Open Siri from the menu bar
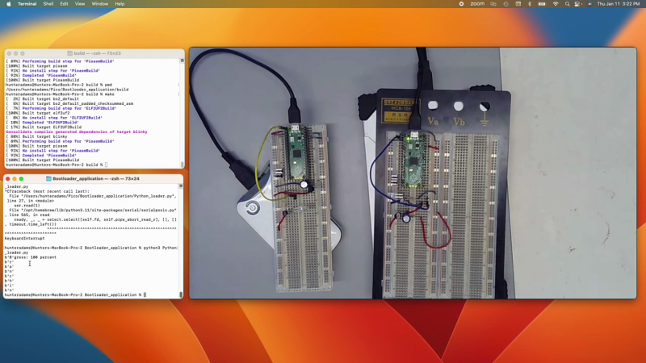 (589, 4)
